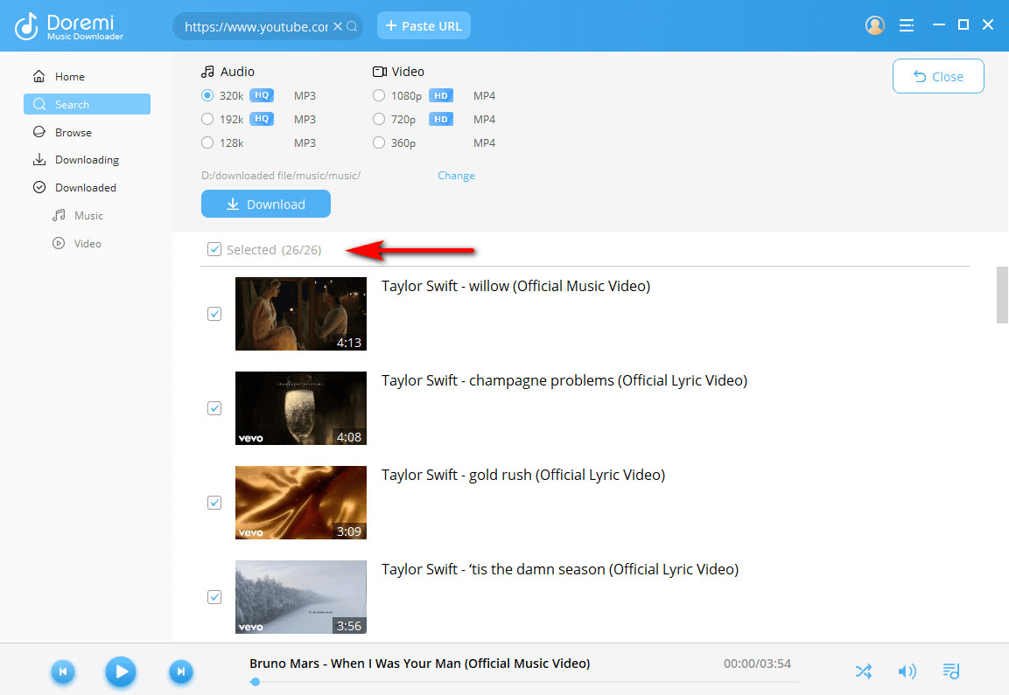Clear the URL search field
The width and height of the screenshot is (1009, 695).
coord(338,27)
